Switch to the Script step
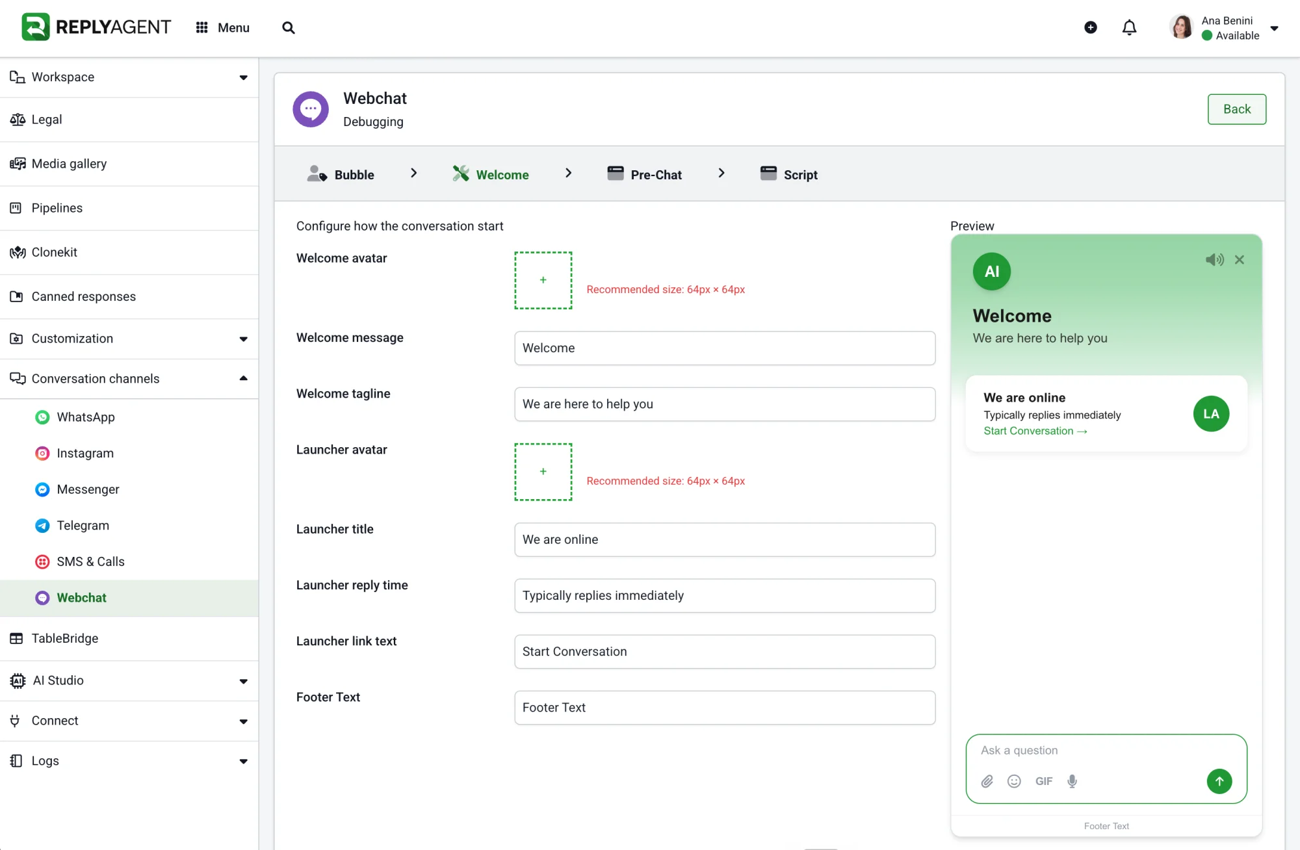1300x850 pixels. point(788,174)
